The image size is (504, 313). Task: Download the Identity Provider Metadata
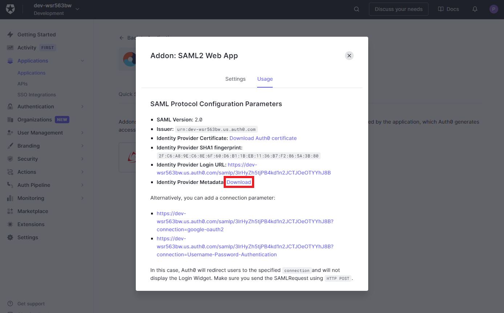pos(239,182)
